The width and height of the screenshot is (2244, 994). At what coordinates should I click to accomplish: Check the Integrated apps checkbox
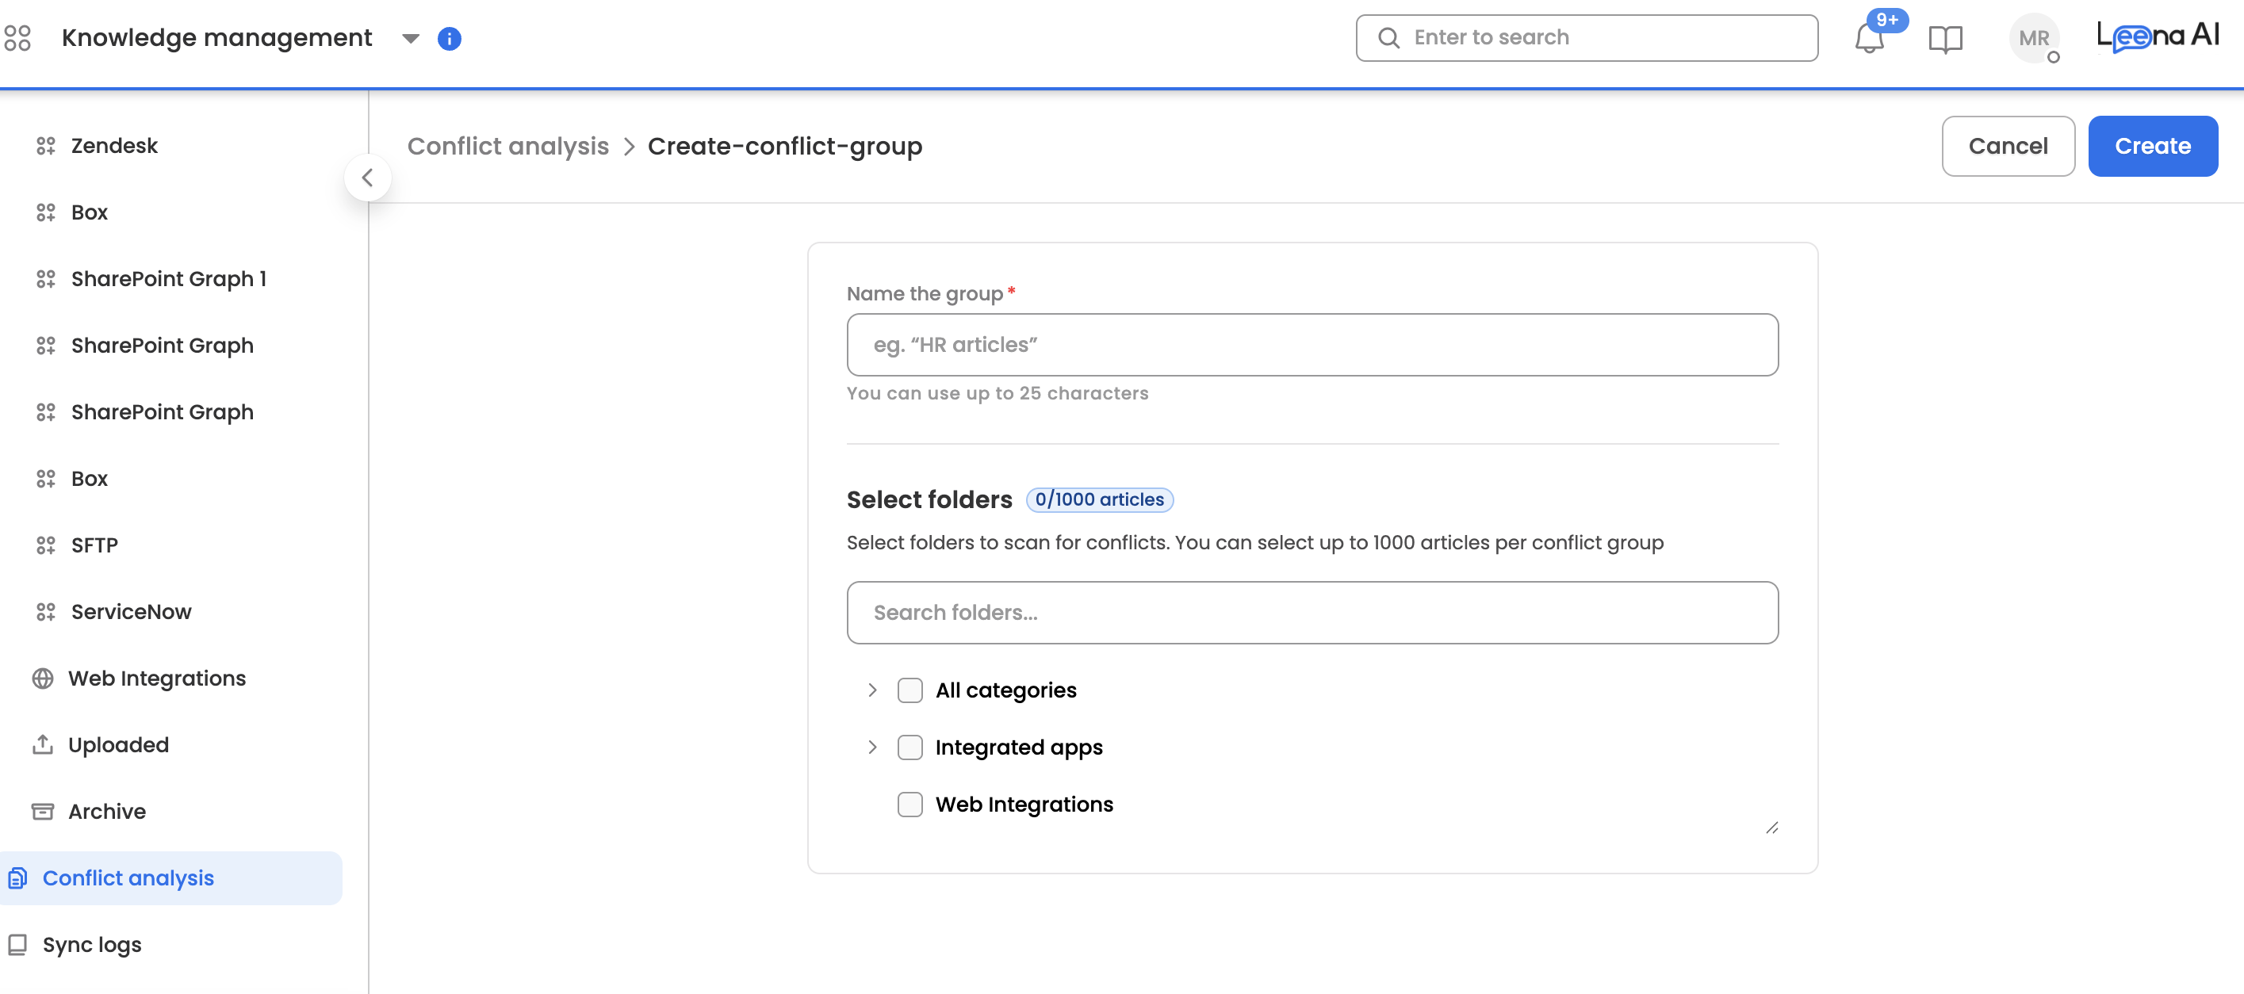point(909,747)
